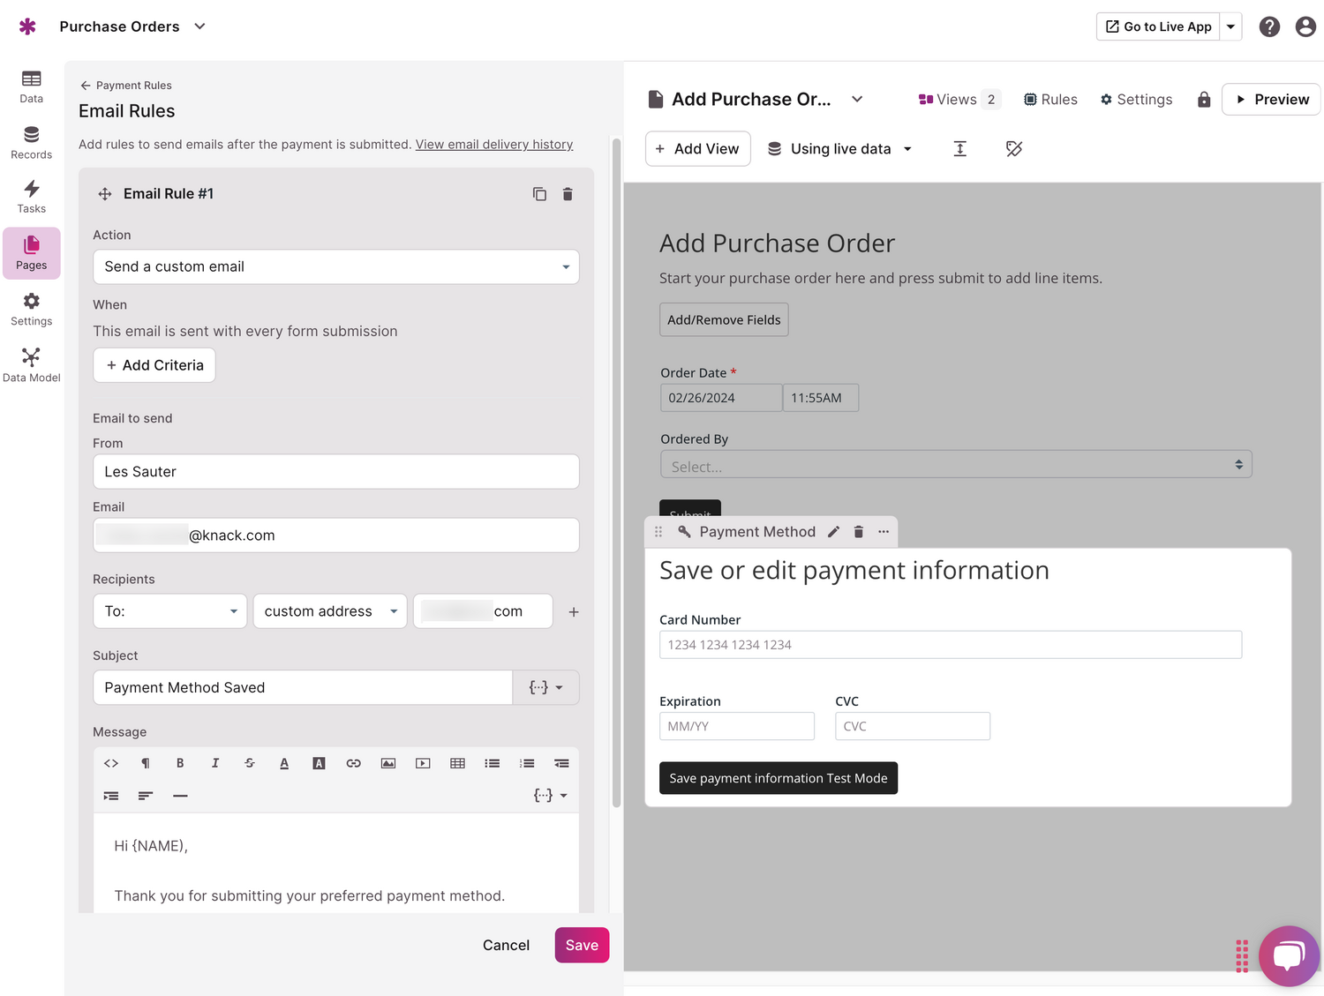Expand the recipients custom address dropdown
Viewport: 1324px width, 996px height.
329,610
